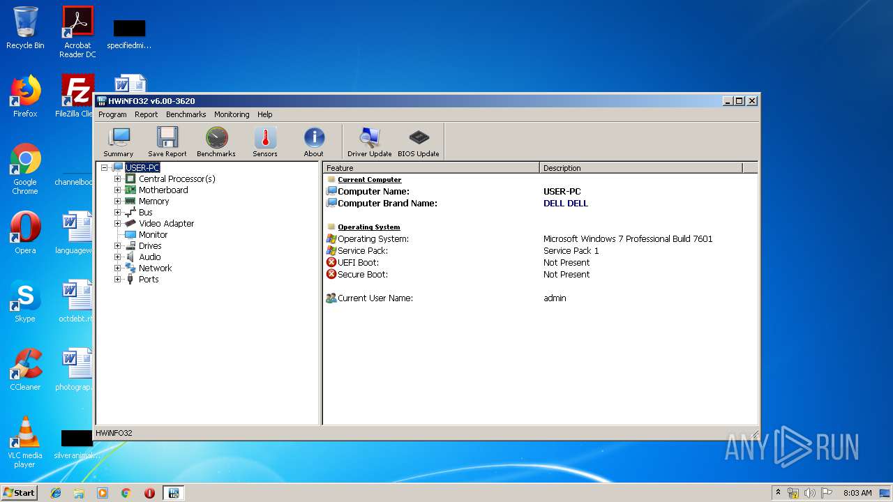Click the About info icon
This screenshot has height=502, width=893.
(314, 142)
